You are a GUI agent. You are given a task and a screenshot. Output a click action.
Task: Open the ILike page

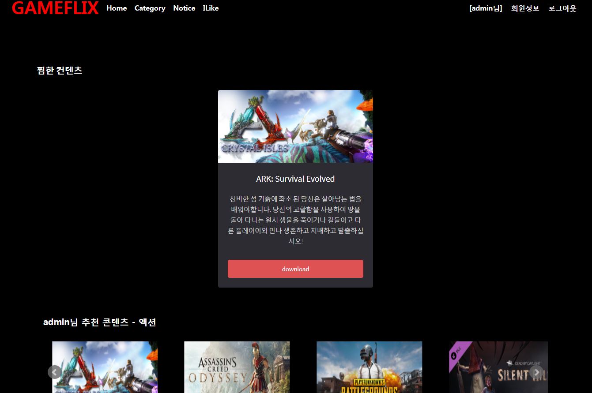click(211, 8)
